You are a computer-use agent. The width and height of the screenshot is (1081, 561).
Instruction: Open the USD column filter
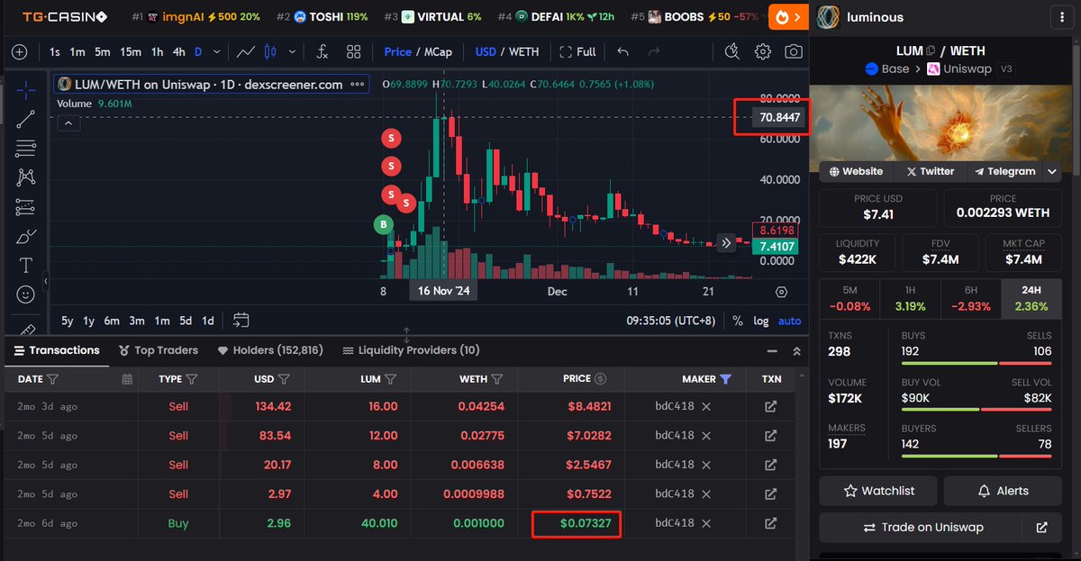(284, 379)
